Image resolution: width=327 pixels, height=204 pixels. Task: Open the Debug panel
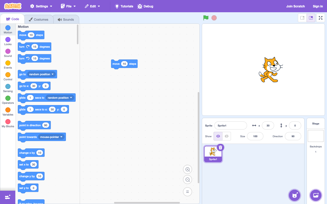[145, 6]
